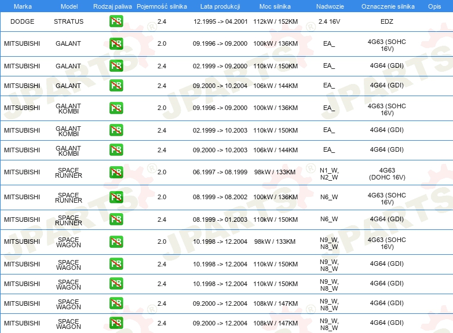Click the fuel icon in the Dodge Stratus row

click(x=116, y=21)
